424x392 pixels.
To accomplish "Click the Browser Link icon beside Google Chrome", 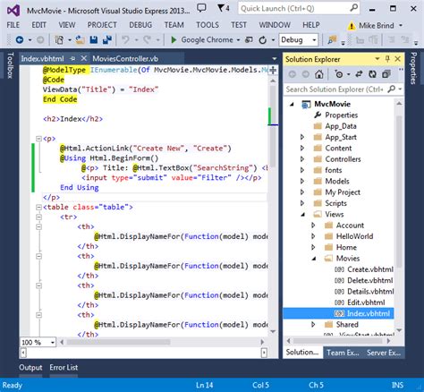I will coord(249,39).
